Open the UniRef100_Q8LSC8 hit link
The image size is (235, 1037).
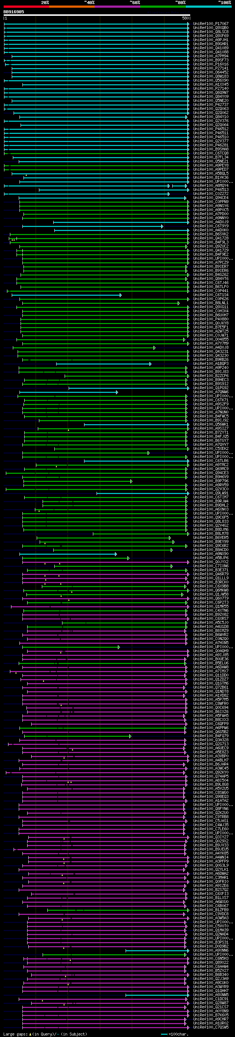(210, 32)
